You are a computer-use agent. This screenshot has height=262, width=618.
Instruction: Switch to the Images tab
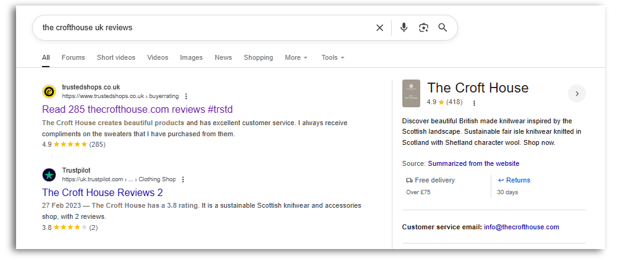click(x=191, y=57)
